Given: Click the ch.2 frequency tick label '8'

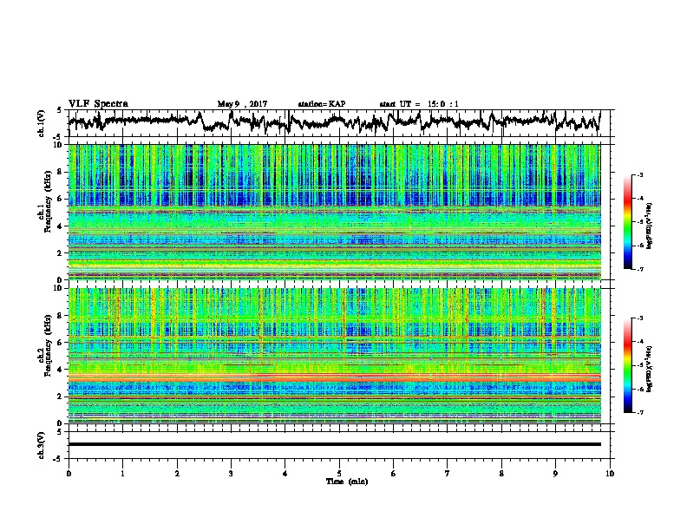Looking at the screenshot, I should coord(60,316).
